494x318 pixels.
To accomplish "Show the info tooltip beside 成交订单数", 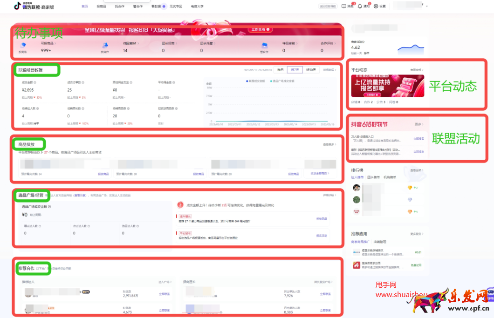I will pyautogui.click(x=83, y=82).
